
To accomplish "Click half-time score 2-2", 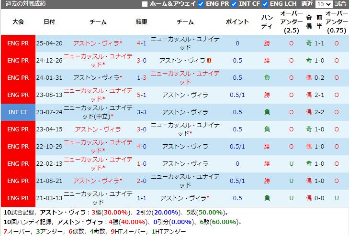I will (319, 112).
